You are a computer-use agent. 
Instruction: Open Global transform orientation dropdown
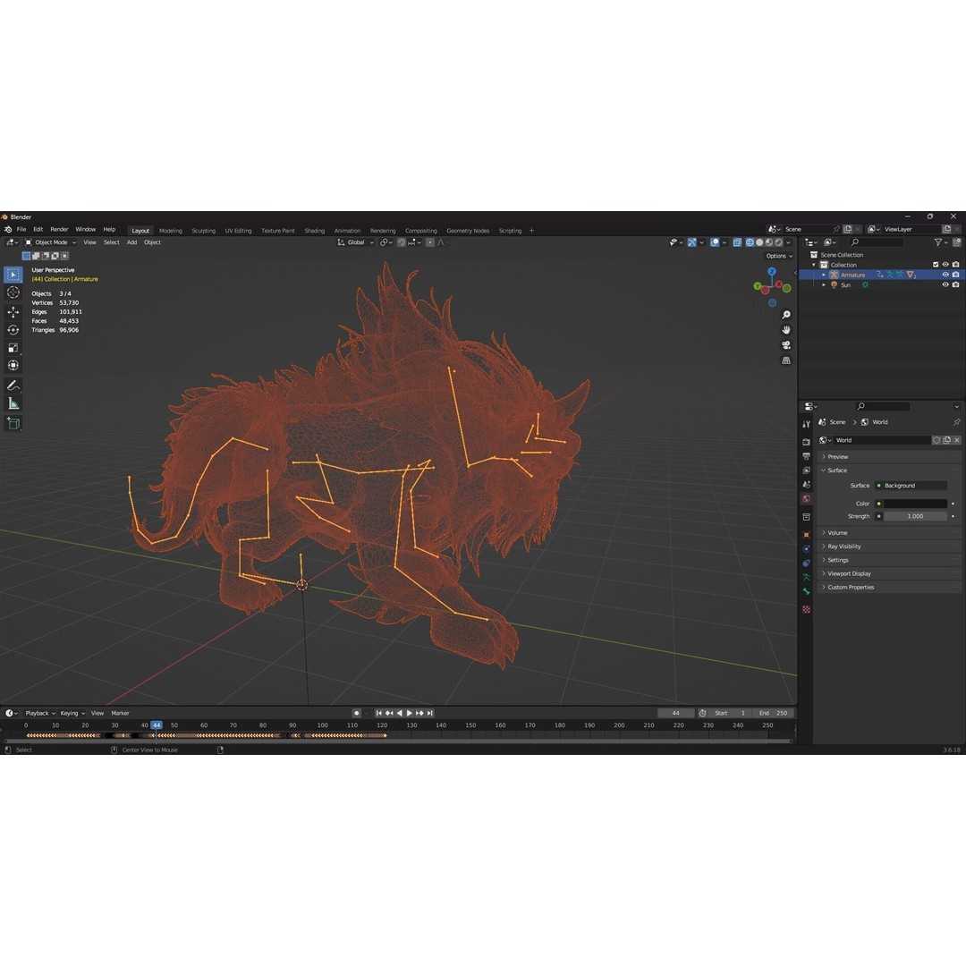[x=356, y=242]
